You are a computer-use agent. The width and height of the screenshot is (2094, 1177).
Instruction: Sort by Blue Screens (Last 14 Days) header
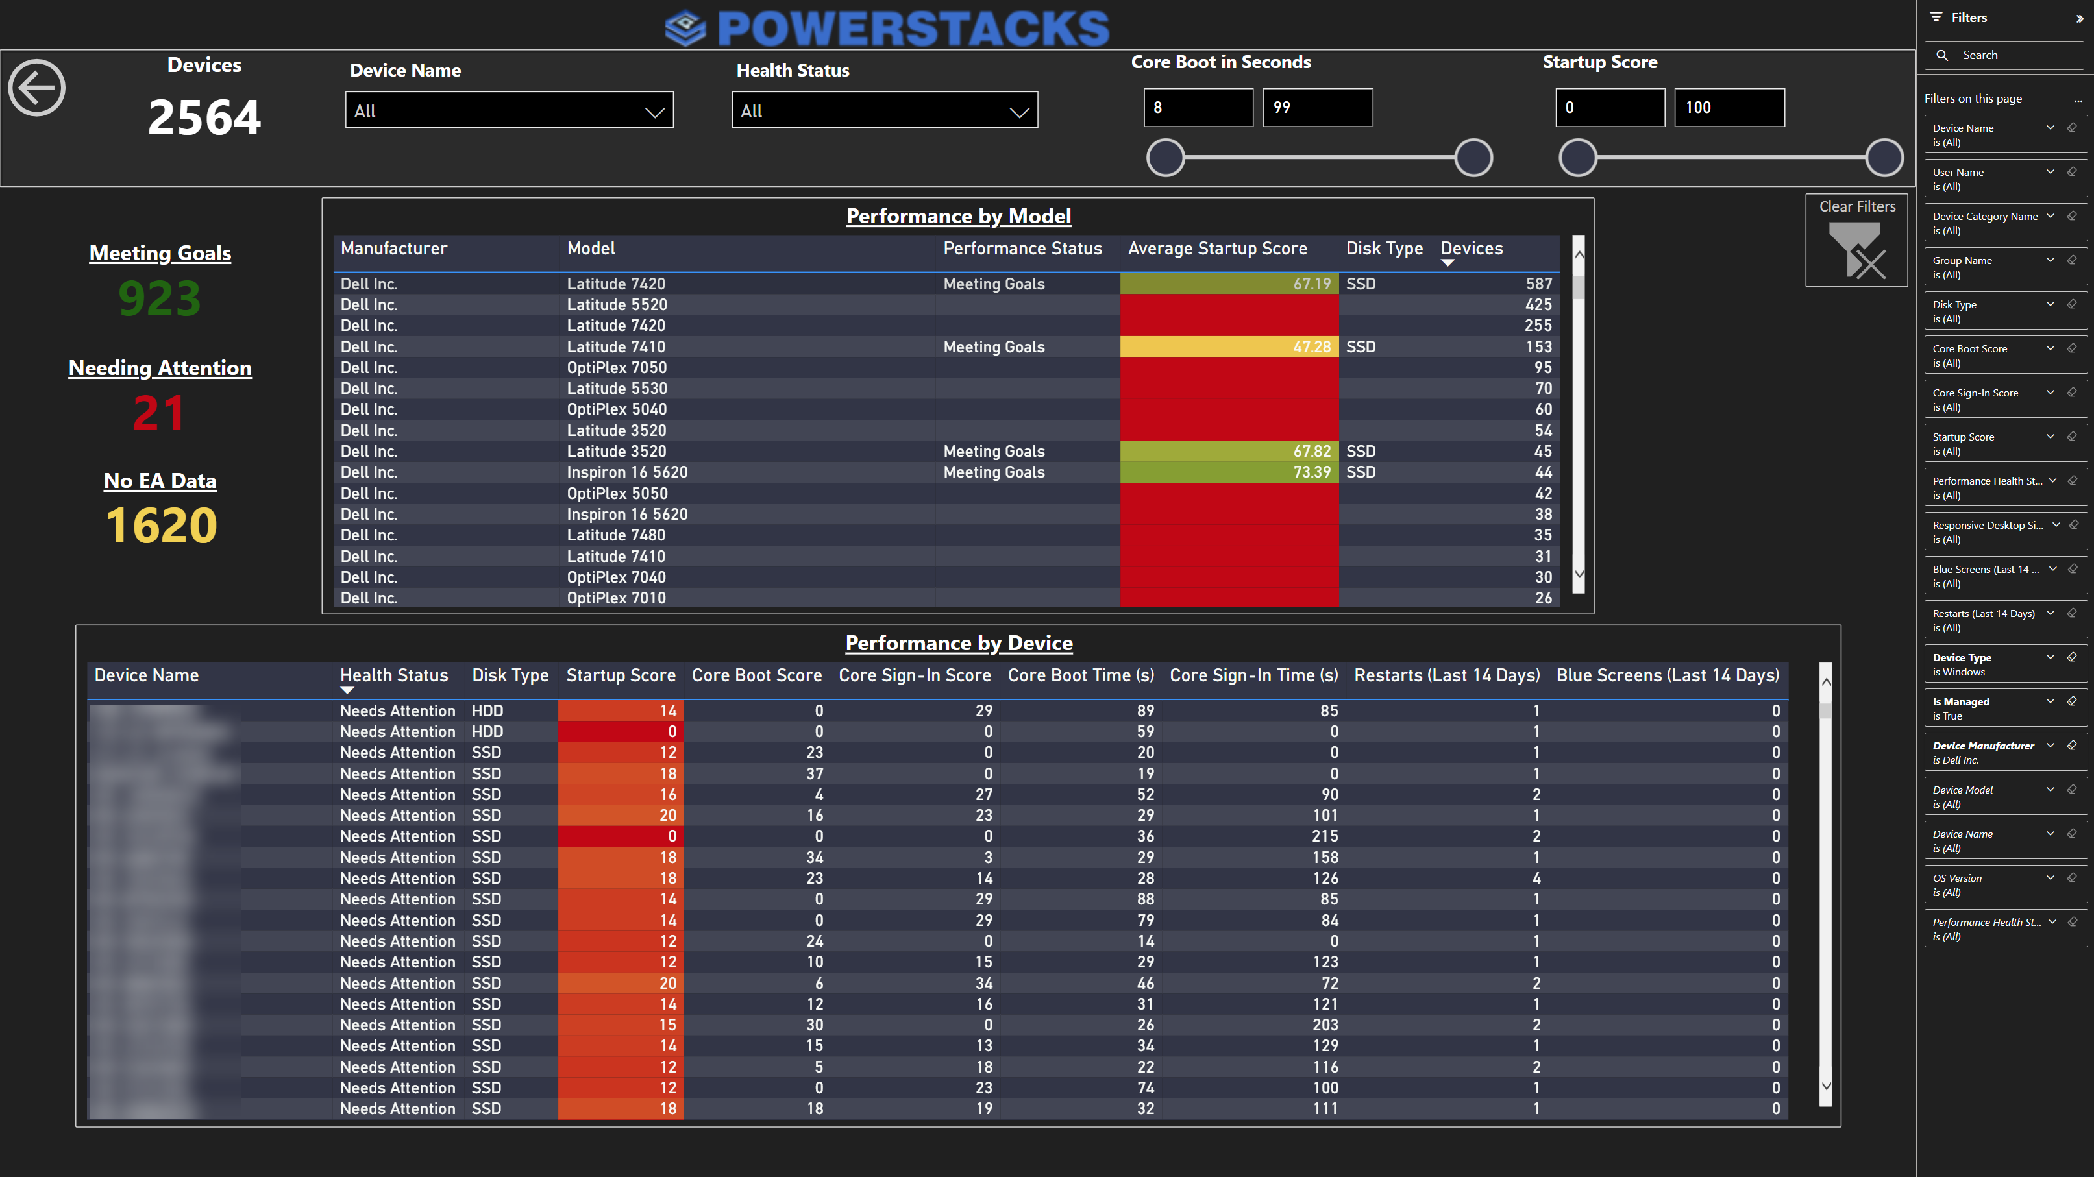[1668, 675]
